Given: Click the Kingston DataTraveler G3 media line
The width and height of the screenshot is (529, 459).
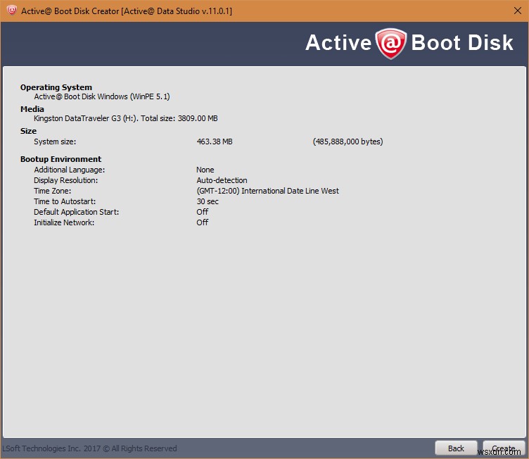Looking at the screenshot, I should point(125,118).
